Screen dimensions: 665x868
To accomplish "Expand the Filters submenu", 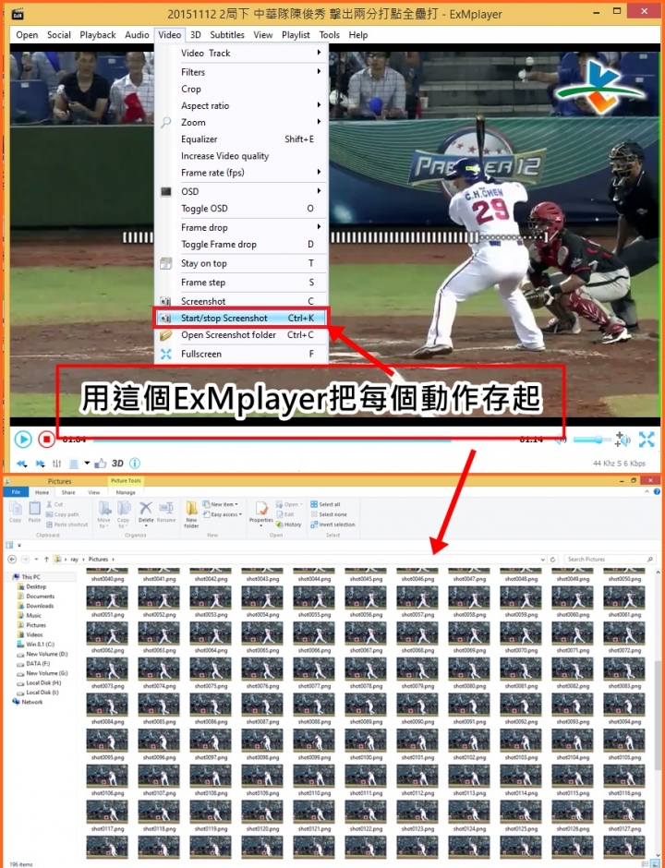I will tap(241, 72).
